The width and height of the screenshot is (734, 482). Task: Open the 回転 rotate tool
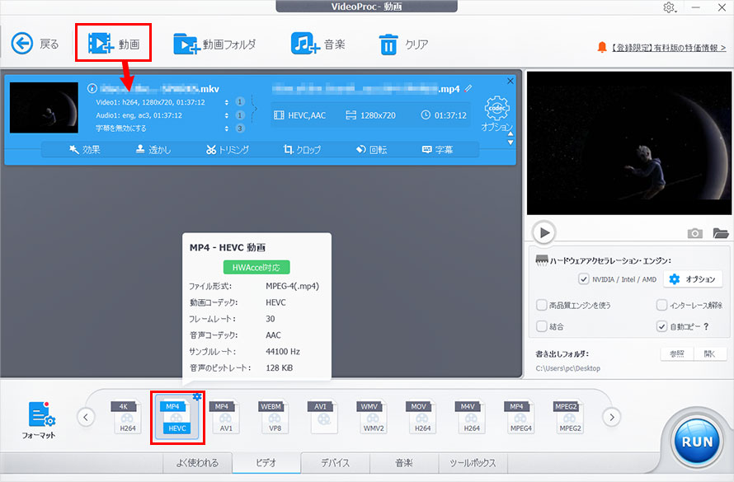(x=373, y=149)
